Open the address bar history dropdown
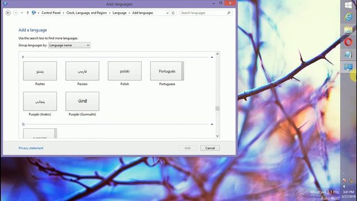The width and height of the screenshot is (357, 201). [167, 13]
